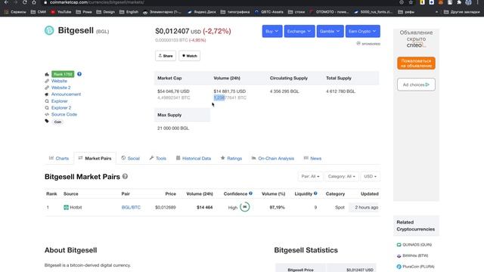Click the QUINADS coin icon in related list
Viewport: 484px width, 272px height.
pos(399,245)
